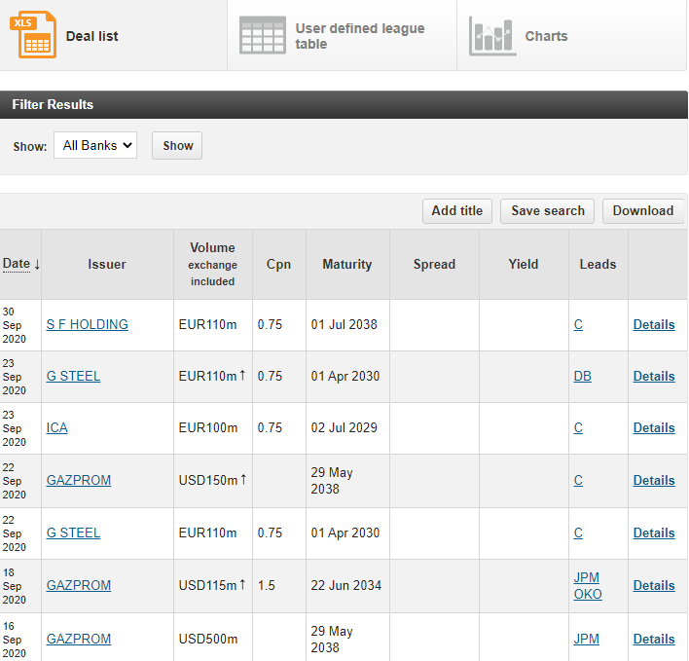Open Details for 23 Sep G STEEL deal

pos(654,376)
